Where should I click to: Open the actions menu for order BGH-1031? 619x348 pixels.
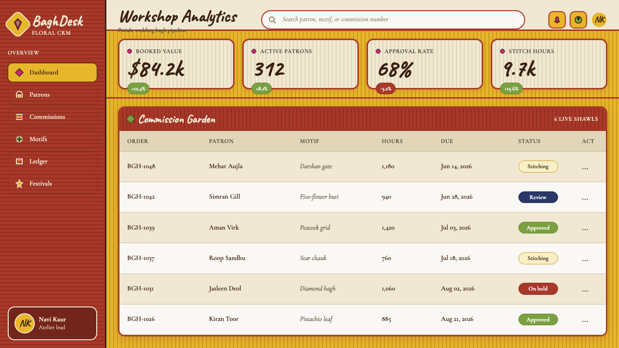[585, 289]
